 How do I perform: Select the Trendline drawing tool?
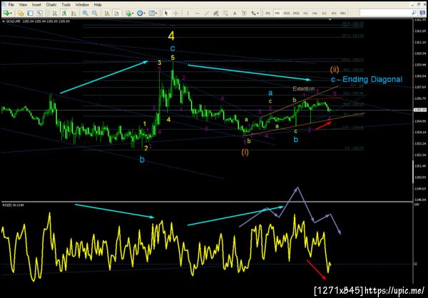pos(207,13)
